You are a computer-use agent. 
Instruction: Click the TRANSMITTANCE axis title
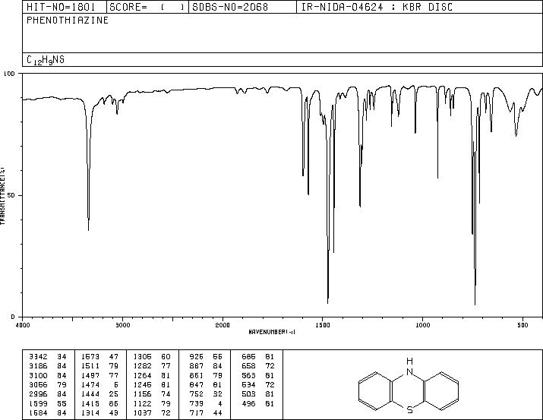coord(2,196)
